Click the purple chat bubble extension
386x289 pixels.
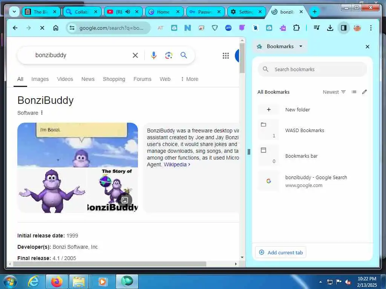(x=242, y=28)
